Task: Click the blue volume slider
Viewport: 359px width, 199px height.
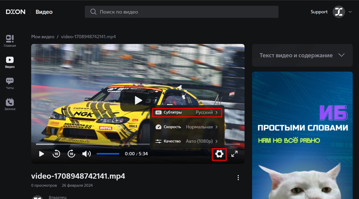Action: (108, 154)
